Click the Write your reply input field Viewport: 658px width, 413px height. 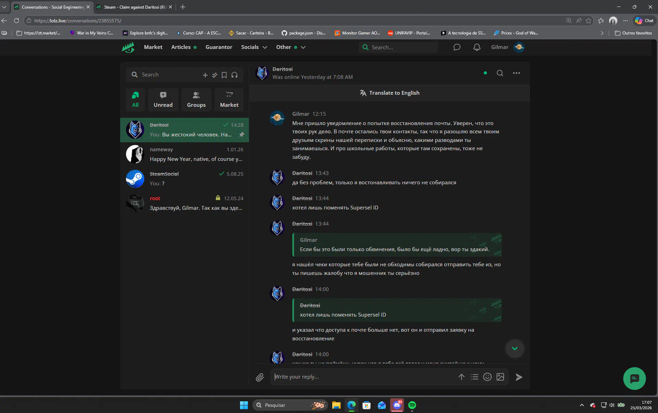point(363,377)
